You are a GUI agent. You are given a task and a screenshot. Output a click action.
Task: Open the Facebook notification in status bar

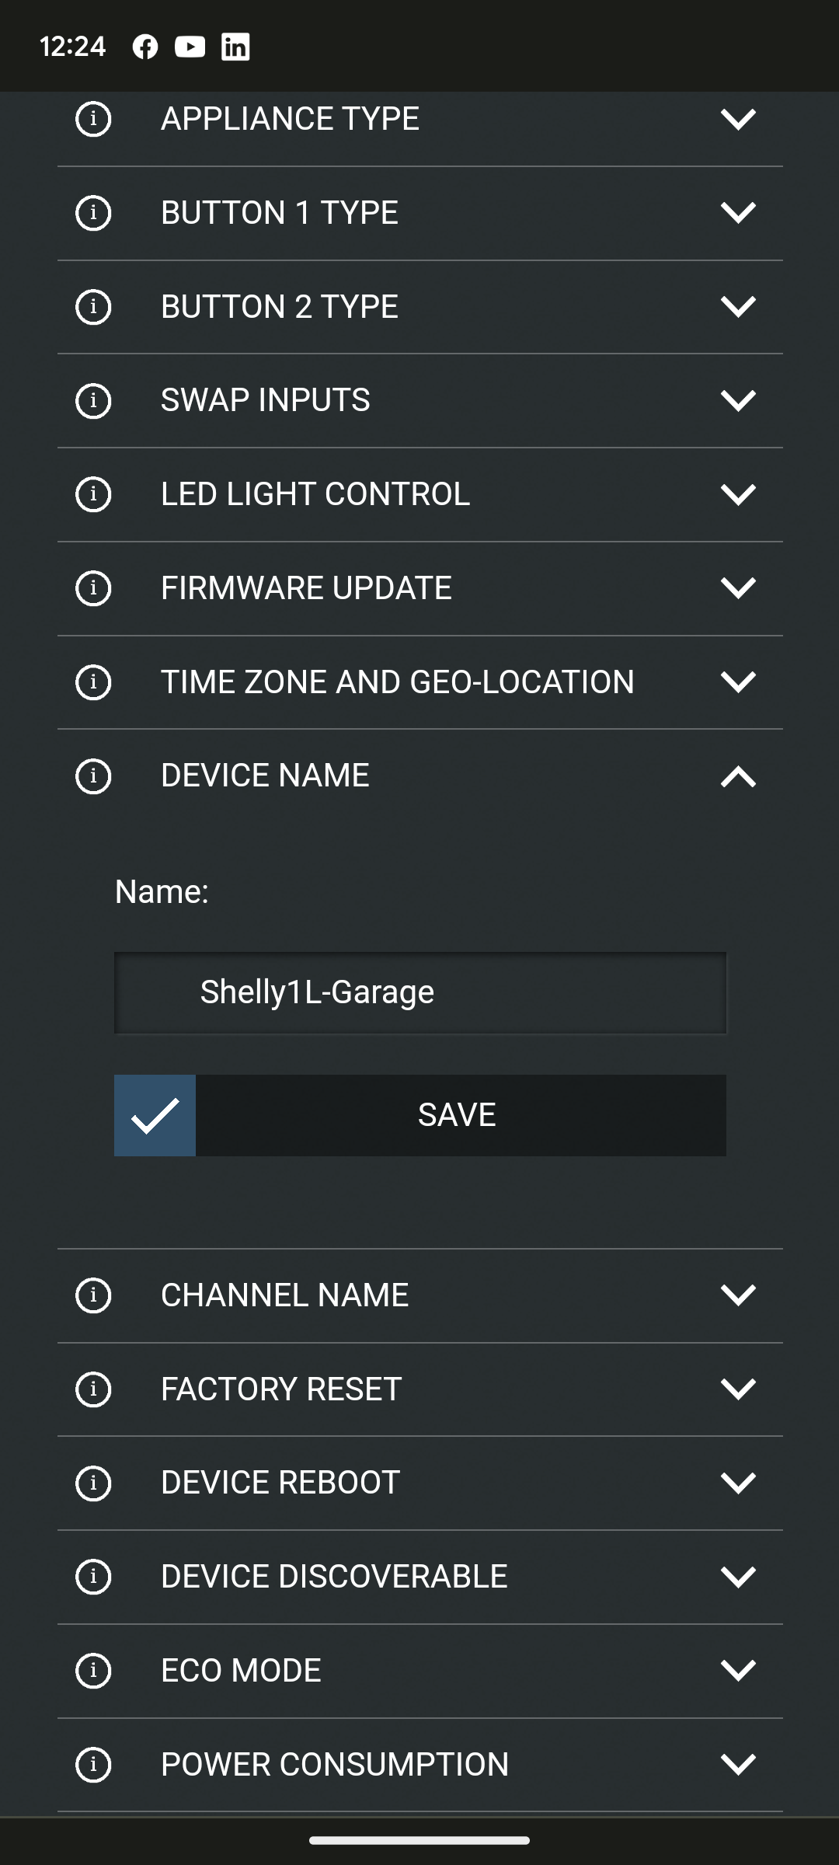(145, 47)
